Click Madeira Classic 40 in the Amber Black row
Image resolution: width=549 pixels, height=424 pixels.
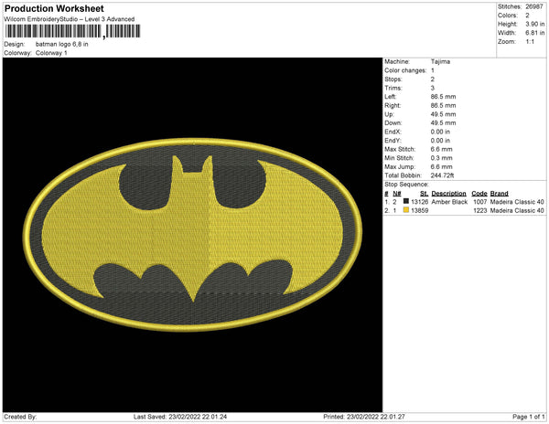517,202
